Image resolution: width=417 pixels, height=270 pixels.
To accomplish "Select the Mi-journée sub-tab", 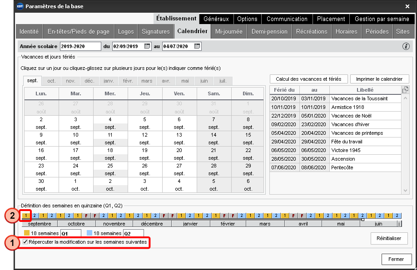I will click(228, 31).
